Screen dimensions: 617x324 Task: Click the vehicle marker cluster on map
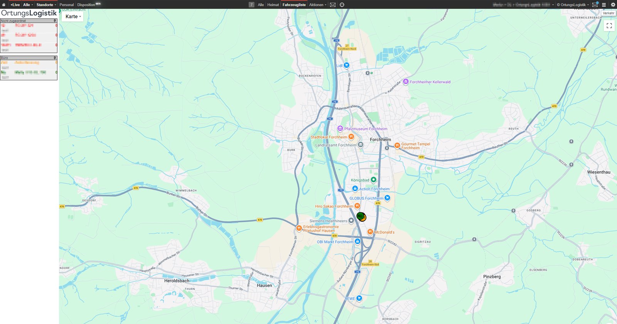[361, 217]
